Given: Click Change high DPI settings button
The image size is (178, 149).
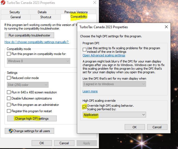Looking at the screenshot, I should pos(32,119).
